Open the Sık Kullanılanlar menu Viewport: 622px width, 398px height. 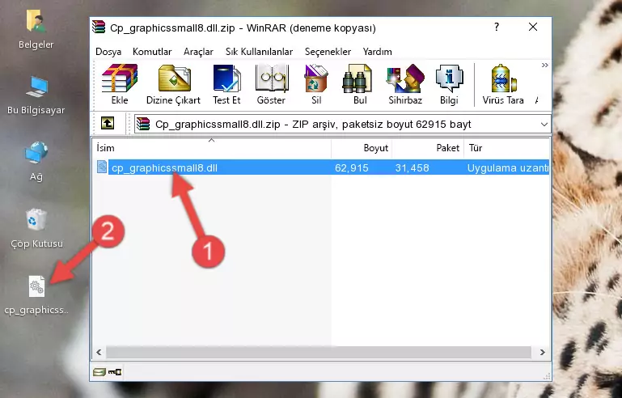[x=259, y=52]
